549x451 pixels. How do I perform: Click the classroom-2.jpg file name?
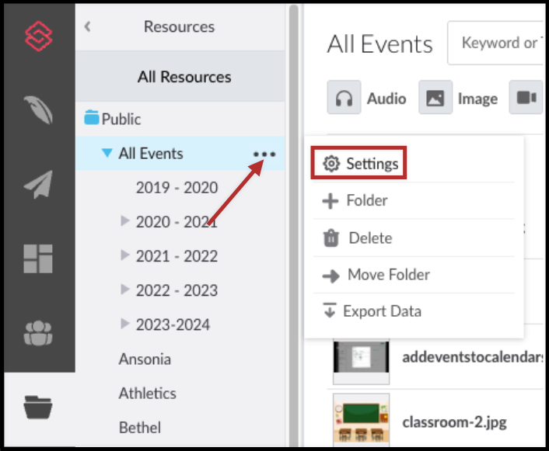click(x=454, y=422)
